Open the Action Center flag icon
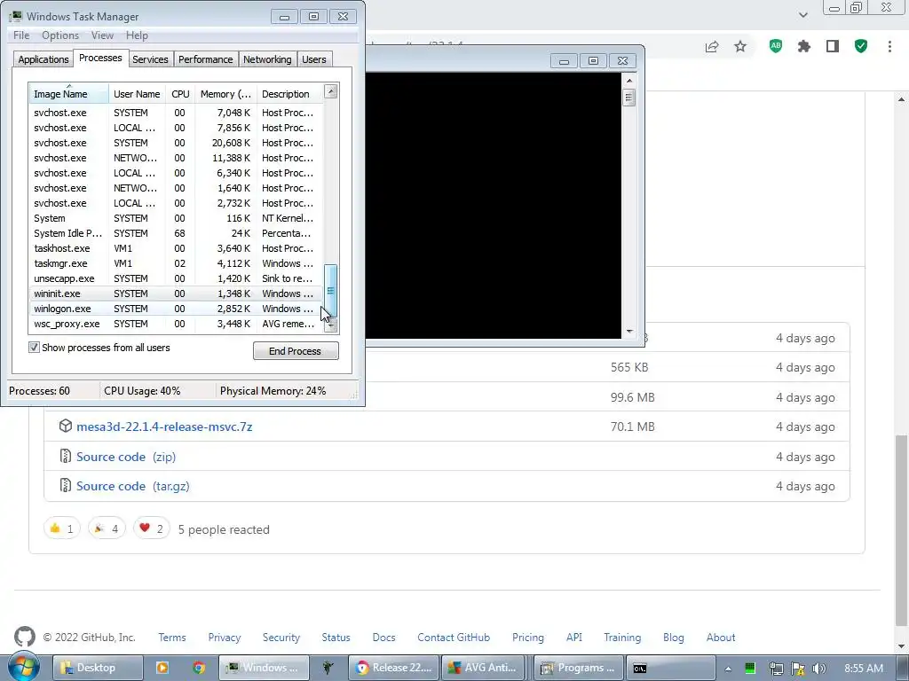 pyautogui.click(x=798, y=669)
